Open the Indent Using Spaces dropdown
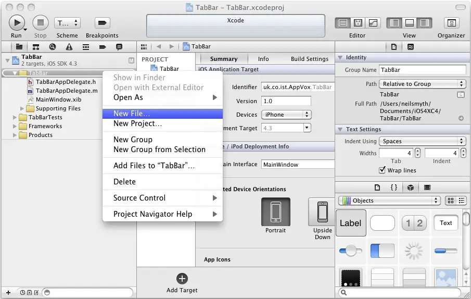Image resolution: width=471 pixels, height=299 pixels. click(x=422, y=141)
